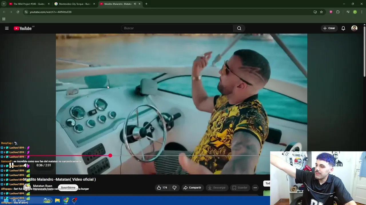Close the Montevideo City Torque tab
The height and width of the screenshot is (205, 366).
[x=94, y=4]
